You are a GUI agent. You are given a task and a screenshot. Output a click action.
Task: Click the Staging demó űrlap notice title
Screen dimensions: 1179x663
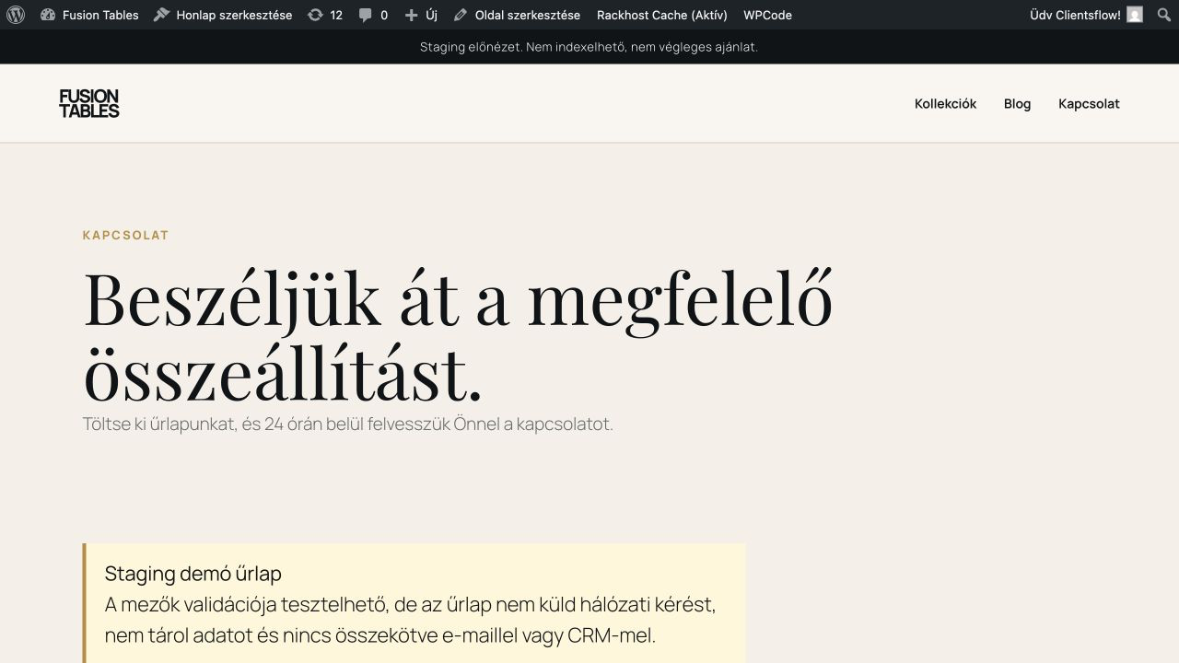[x=193, y=574]
